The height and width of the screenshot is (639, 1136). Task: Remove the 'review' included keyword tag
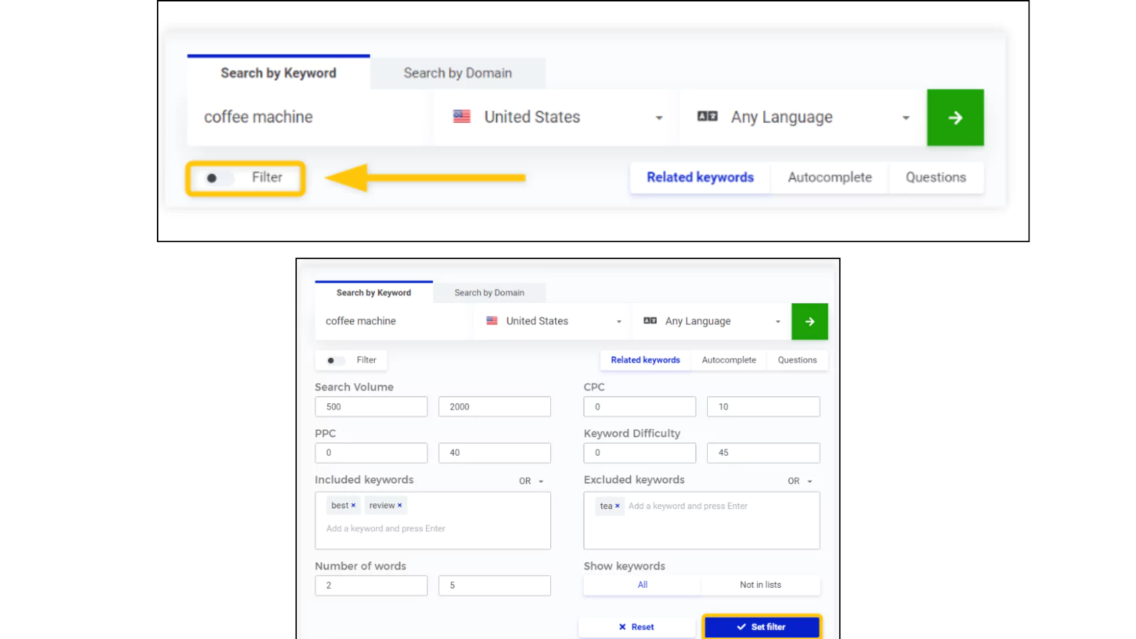tap(400, 506)
